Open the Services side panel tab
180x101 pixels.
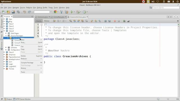(2, 46)
